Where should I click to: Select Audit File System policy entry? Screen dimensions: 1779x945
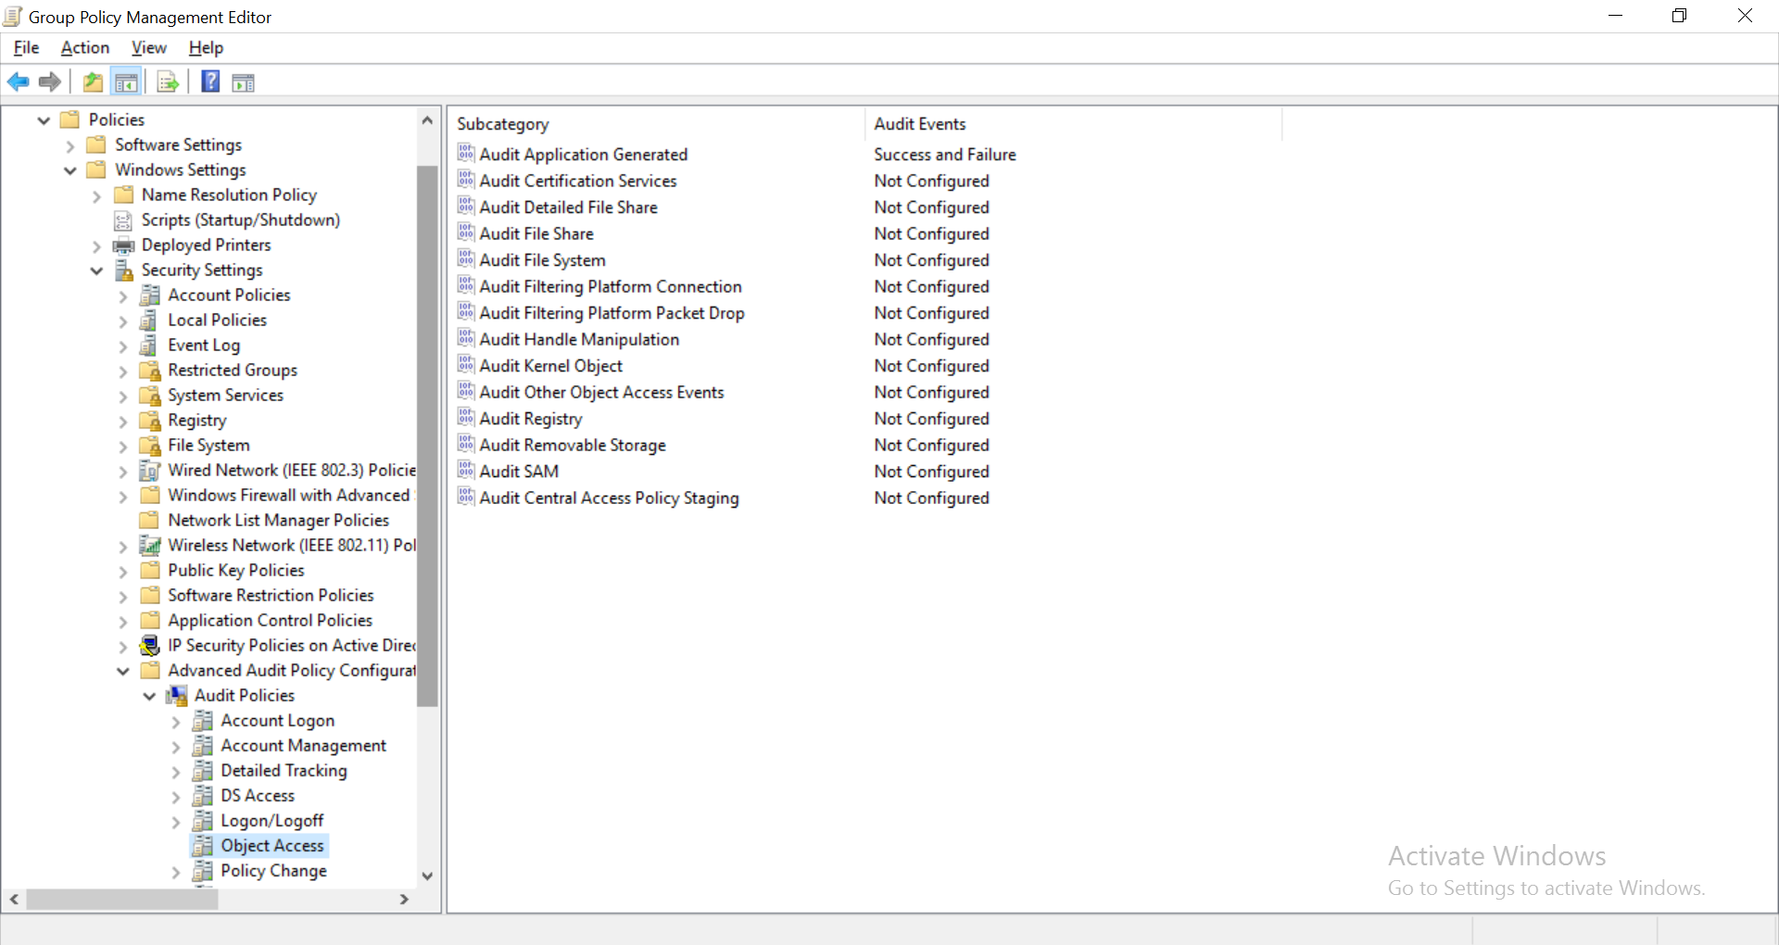tap(542, 260)
